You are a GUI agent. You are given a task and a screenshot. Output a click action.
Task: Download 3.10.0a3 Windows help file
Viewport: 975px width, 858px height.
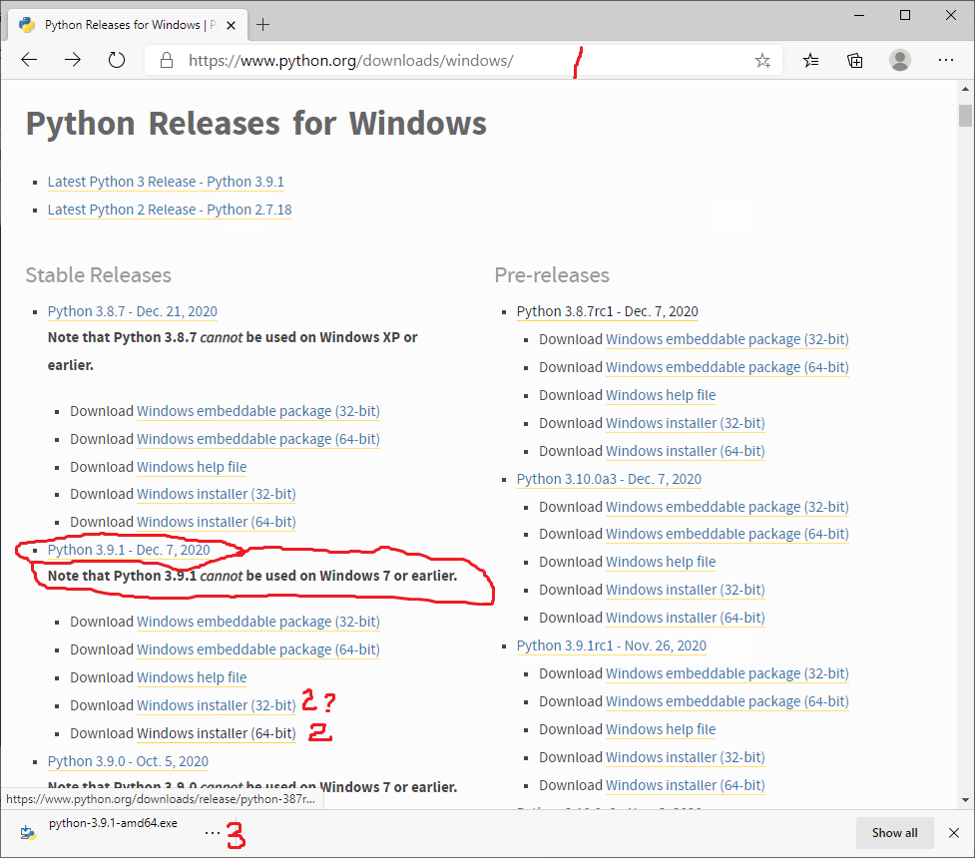[661, 562]
